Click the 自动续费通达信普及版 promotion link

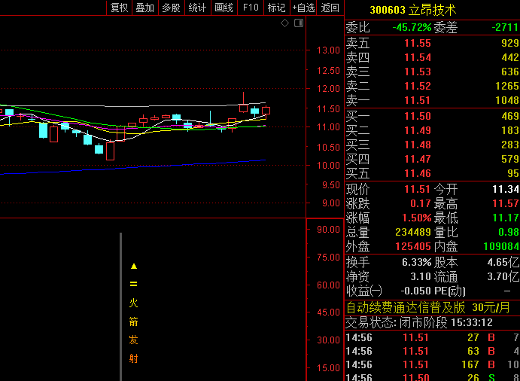[405, 307]
